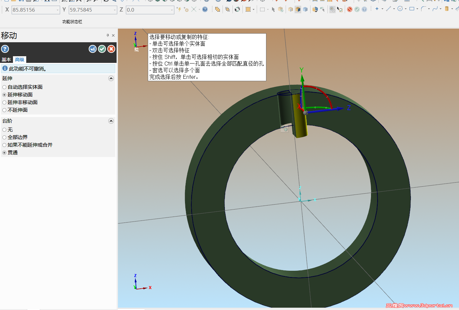This screenshot has height=310, width=459.
Task: Switch to the 高级 tab
Action: (x=20, y=60)
